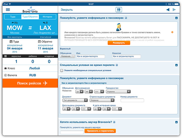Swap origin and destination airports

30,28
